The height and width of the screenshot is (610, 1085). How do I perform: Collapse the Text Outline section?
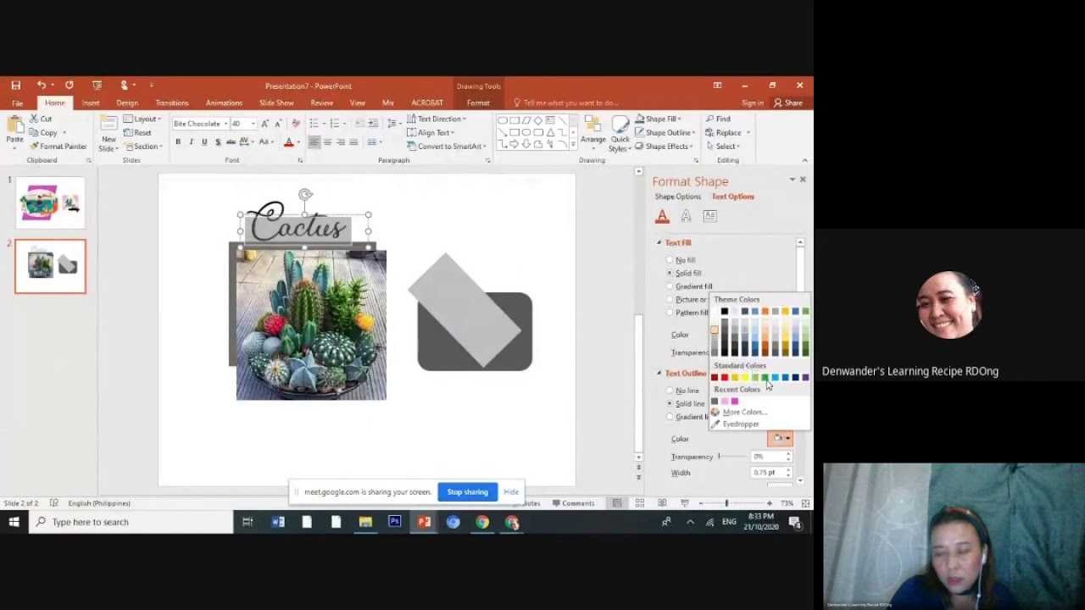(x=659, y=374)
